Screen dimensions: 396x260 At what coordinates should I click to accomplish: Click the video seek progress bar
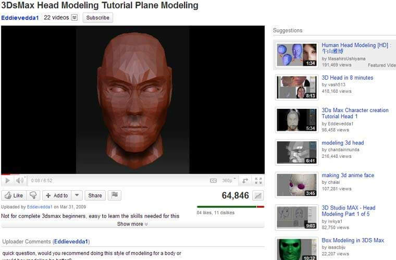(x=133, y=174)
